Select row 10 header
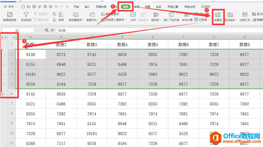Image resolution: width=263 pixels, height=147 pixels. click(12, 133)
